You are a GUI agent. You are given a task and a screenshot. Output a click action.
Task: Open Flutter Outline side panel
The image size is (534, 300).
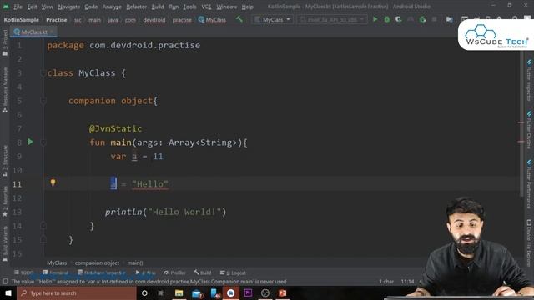point(529,130)
